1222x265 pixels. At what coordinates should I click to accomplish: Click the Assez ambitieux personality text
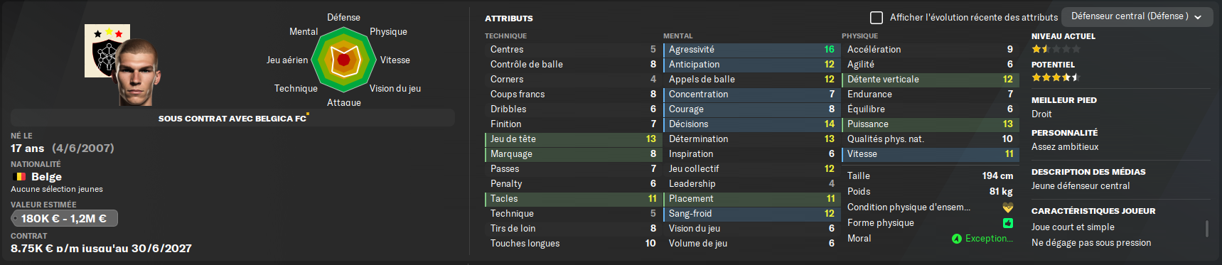pyautogui.click(x=1065, y=147)
